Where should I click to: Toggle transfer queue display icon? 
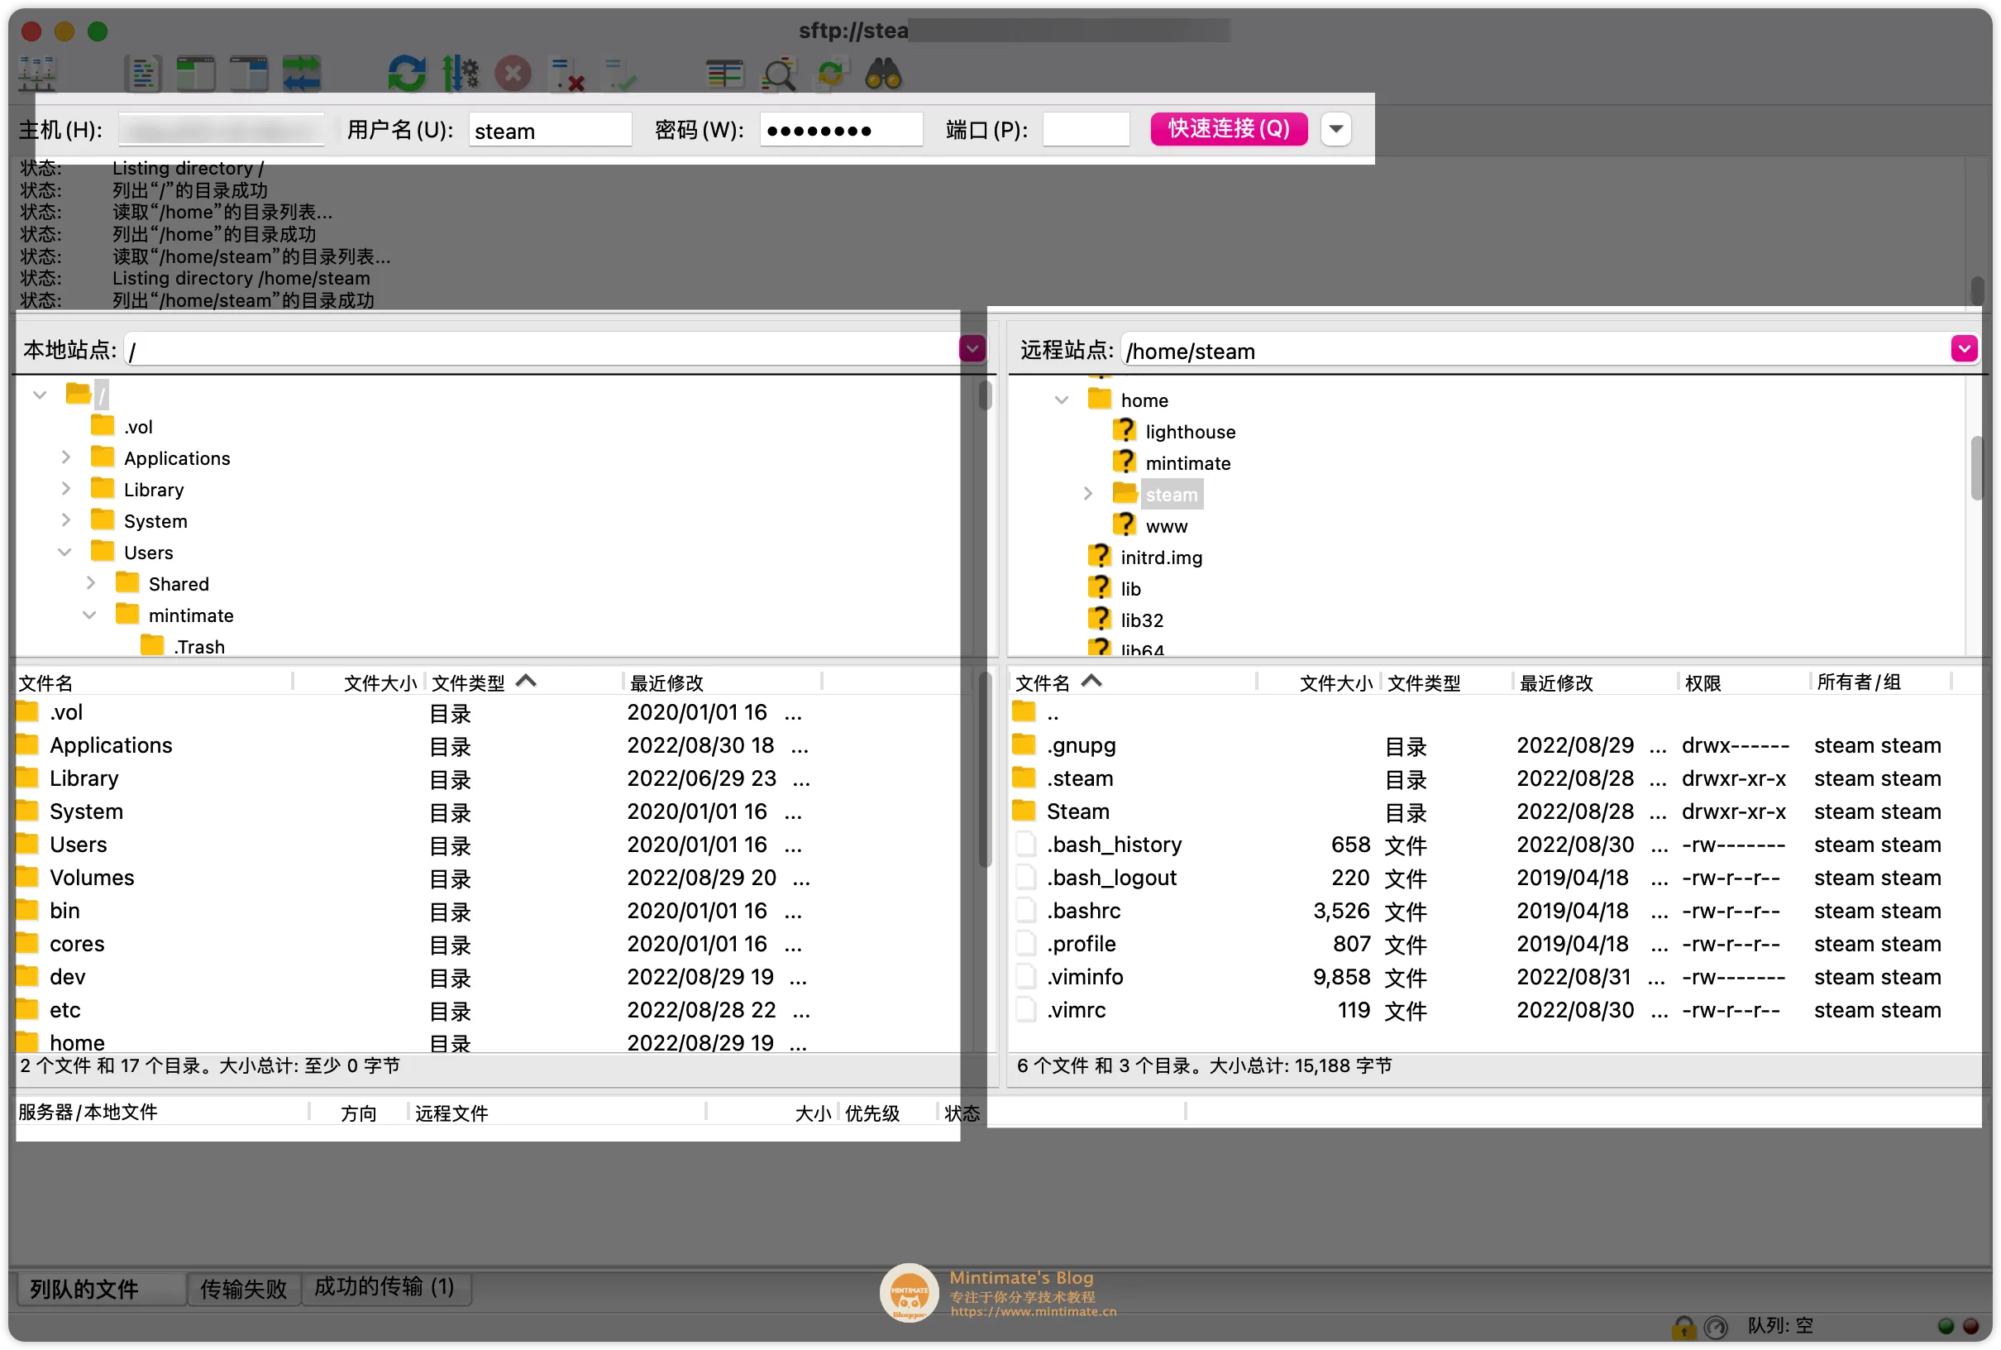(301, 74)
